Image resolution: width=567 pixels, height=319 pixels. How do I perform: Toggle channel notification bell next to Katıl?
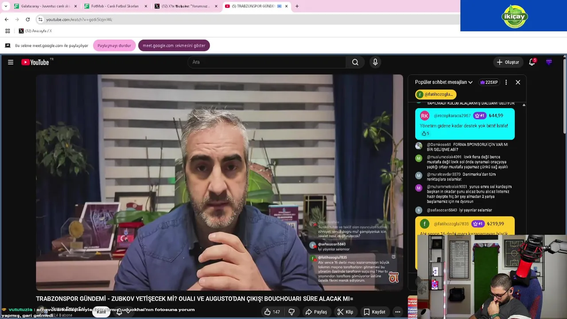point(119,312)
